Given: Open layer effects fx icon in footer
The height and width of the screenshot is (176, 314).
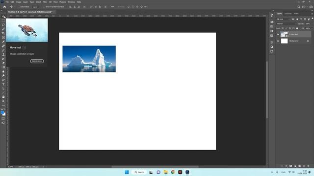Looking at the screenshot, I should (x=287, y=166).
